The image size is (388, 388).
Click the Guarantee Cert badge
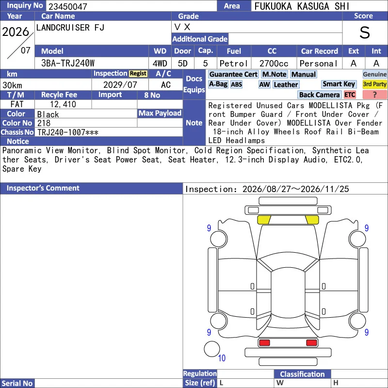coord(233,74)
